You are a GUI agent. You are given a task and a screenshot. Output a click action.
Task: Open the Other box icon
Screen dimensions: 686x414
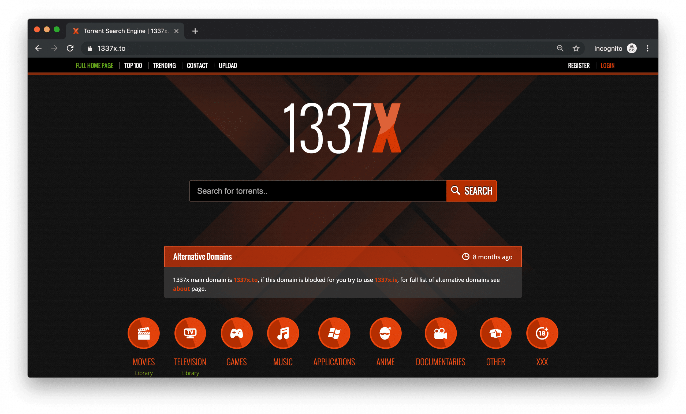coord(495,333)
